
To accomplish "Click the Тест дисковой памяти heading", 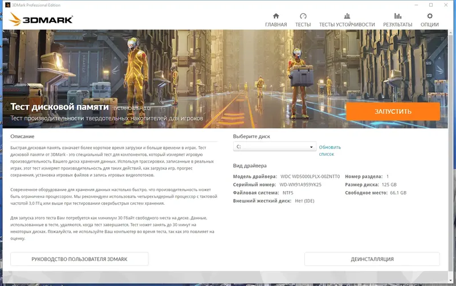I will tap(60, 107).
